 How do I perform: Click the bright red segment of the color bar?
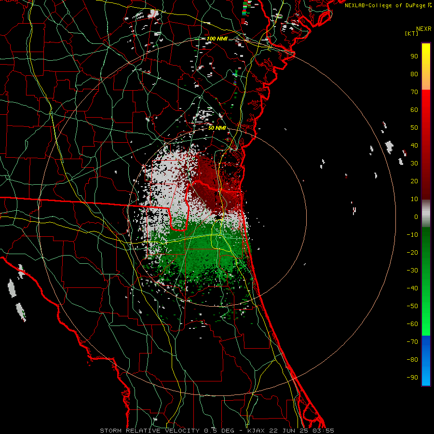[x=426, y=105]
